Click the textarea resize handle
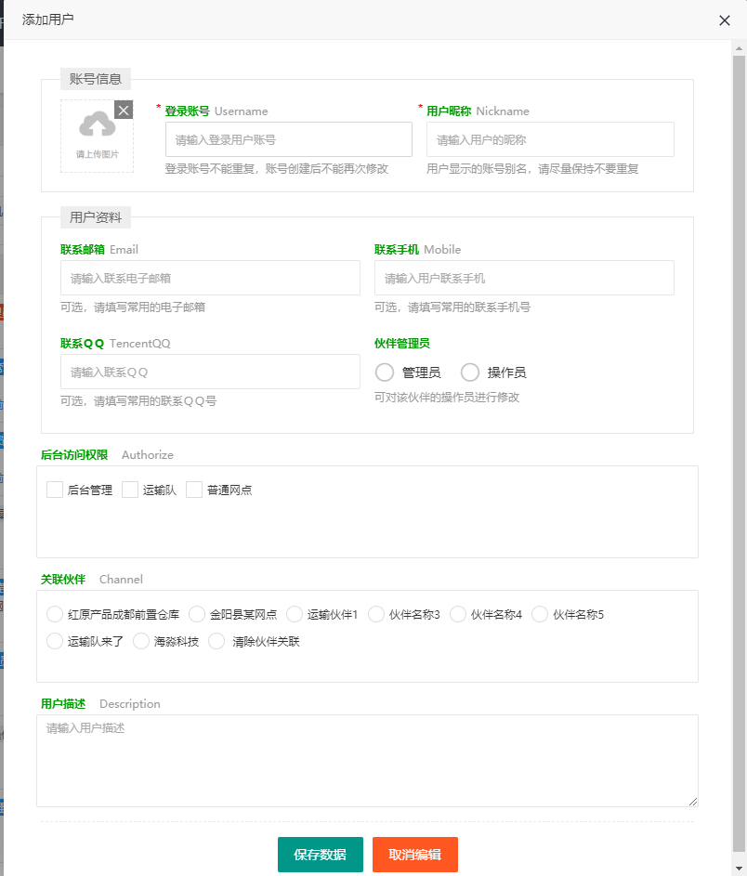Image resolution: width=747 pixels, height=876 pixels. (693, 802)
